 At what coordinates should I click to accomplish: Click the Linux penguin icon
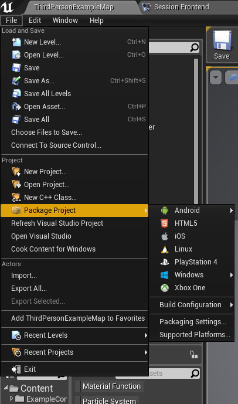click(165, 249)
